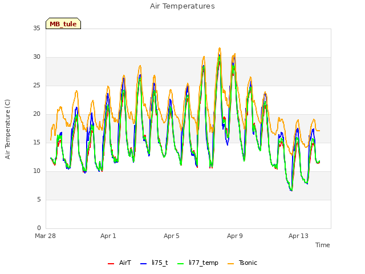Viewport: 365px width, 274px height.
Task: Click the 15 y-axis tick label
Action: coord(36,142)
